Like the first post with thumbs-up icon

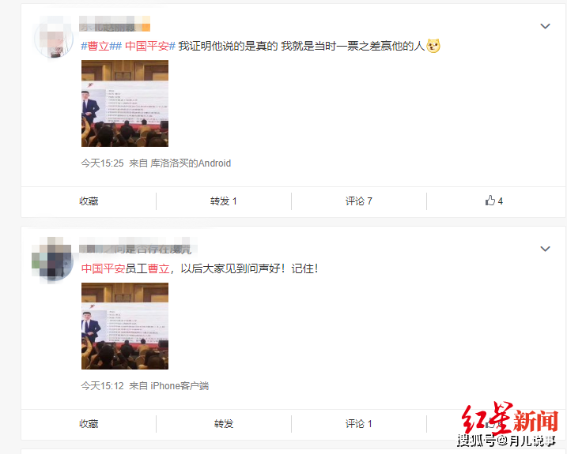tap(494, 201)
